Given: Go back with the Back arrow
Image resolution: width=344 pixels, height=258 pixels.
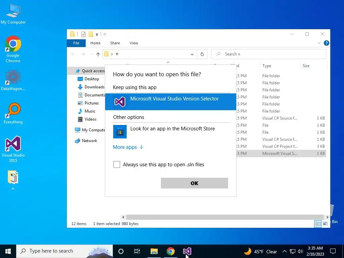Looking at the screenshot, I should tap(73, 54).
